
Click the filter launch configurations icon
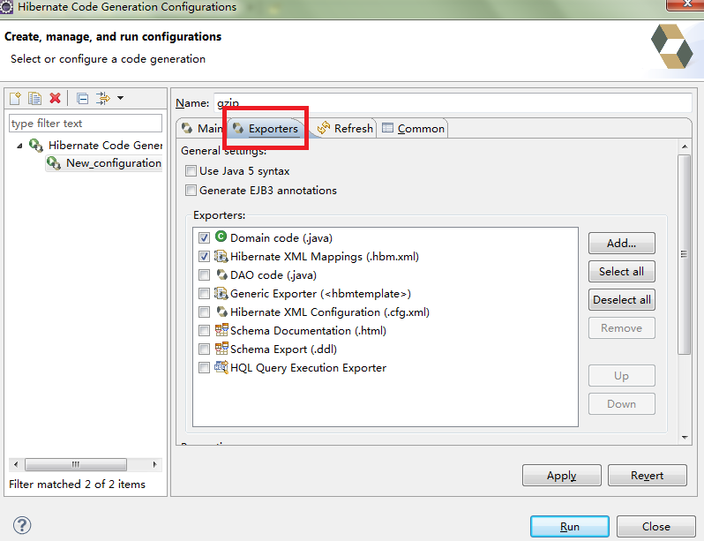pyautogui.click(x=103, y=98)
